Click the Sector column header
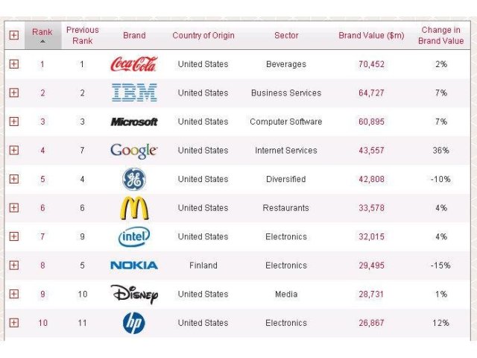 coord(286,35)
